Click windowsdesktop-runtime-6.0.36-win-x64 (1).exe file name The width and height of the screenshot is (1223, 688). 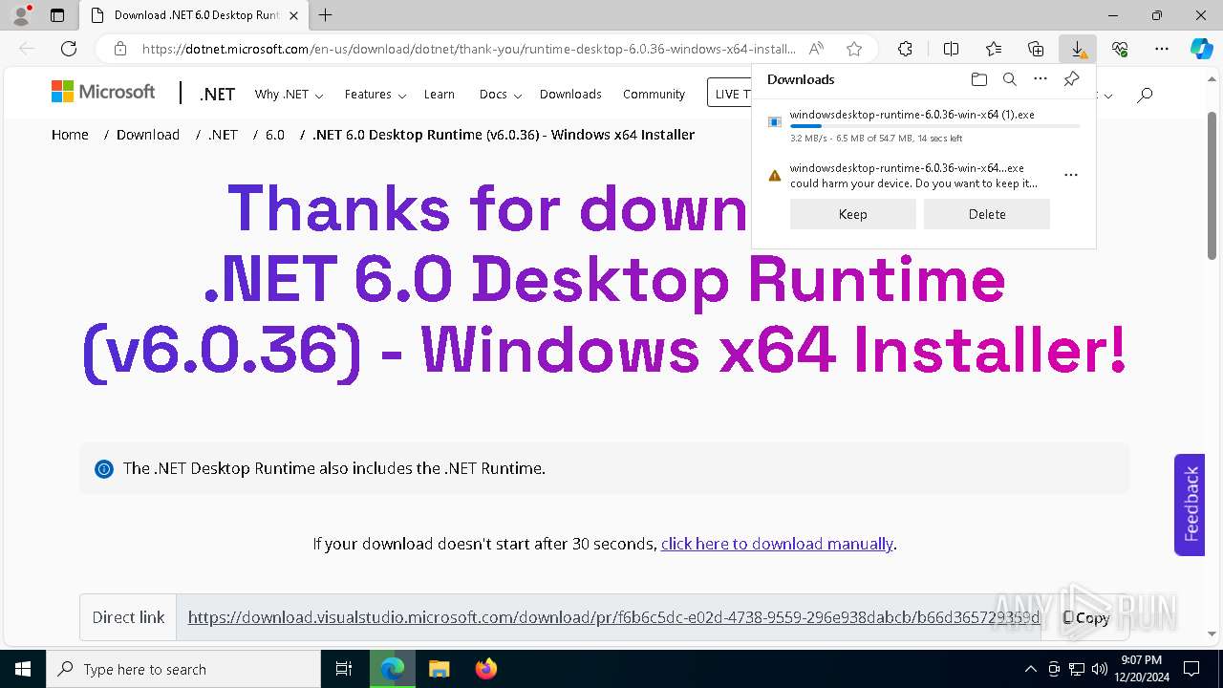point(912,115)
